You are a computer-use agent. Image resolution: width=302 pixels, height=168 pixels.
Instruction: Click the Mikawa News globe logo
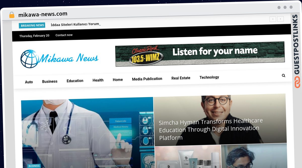30,59
